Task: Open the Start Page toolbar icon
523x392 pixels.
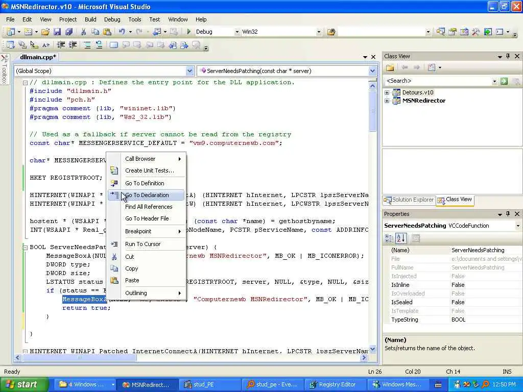Action: click(488, 32)
